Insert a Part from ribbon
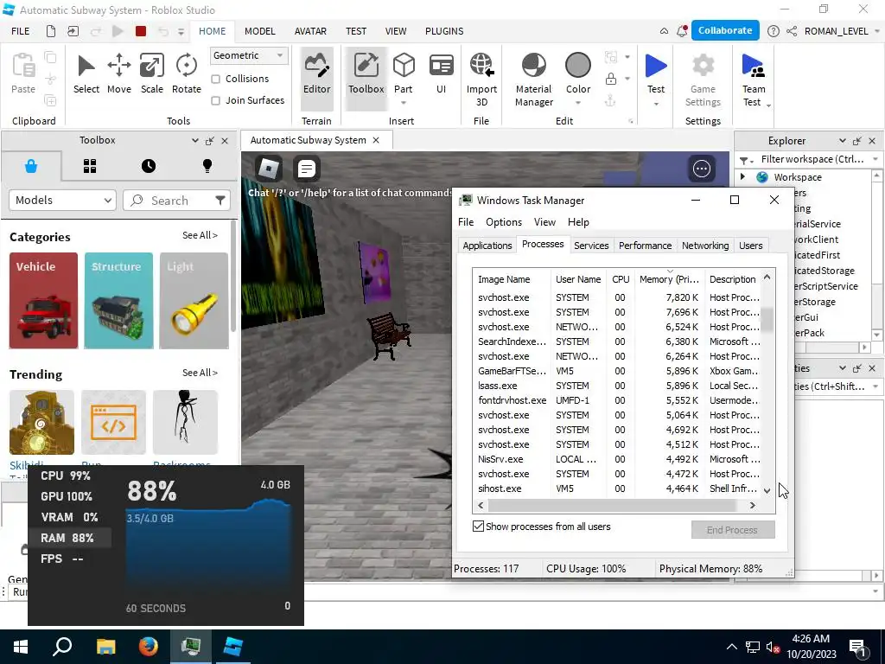Viewport: 885px width, 664px height. [x=404, y=73]
